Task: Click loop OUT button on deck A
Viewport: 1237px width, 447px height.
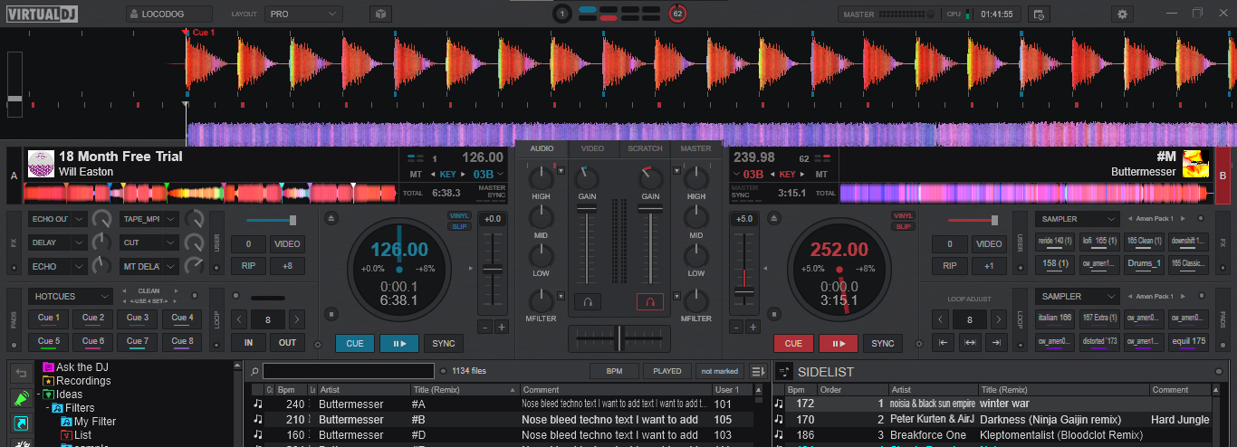Action: click(x=287, y=343)
